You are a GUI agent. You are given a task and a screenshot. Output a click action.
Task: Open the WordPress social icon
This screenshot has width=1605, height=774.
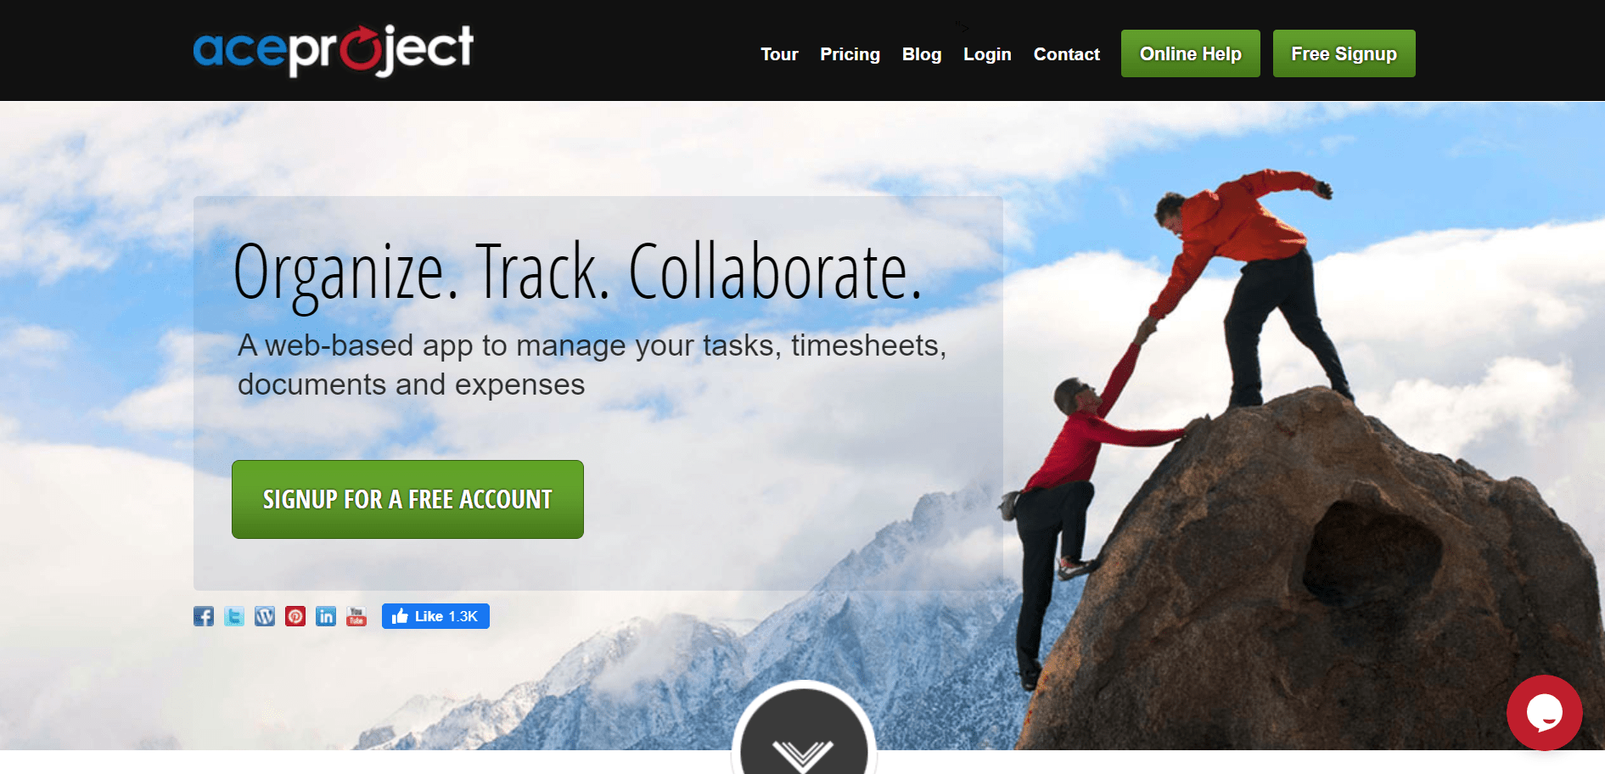tap(265, 616)
